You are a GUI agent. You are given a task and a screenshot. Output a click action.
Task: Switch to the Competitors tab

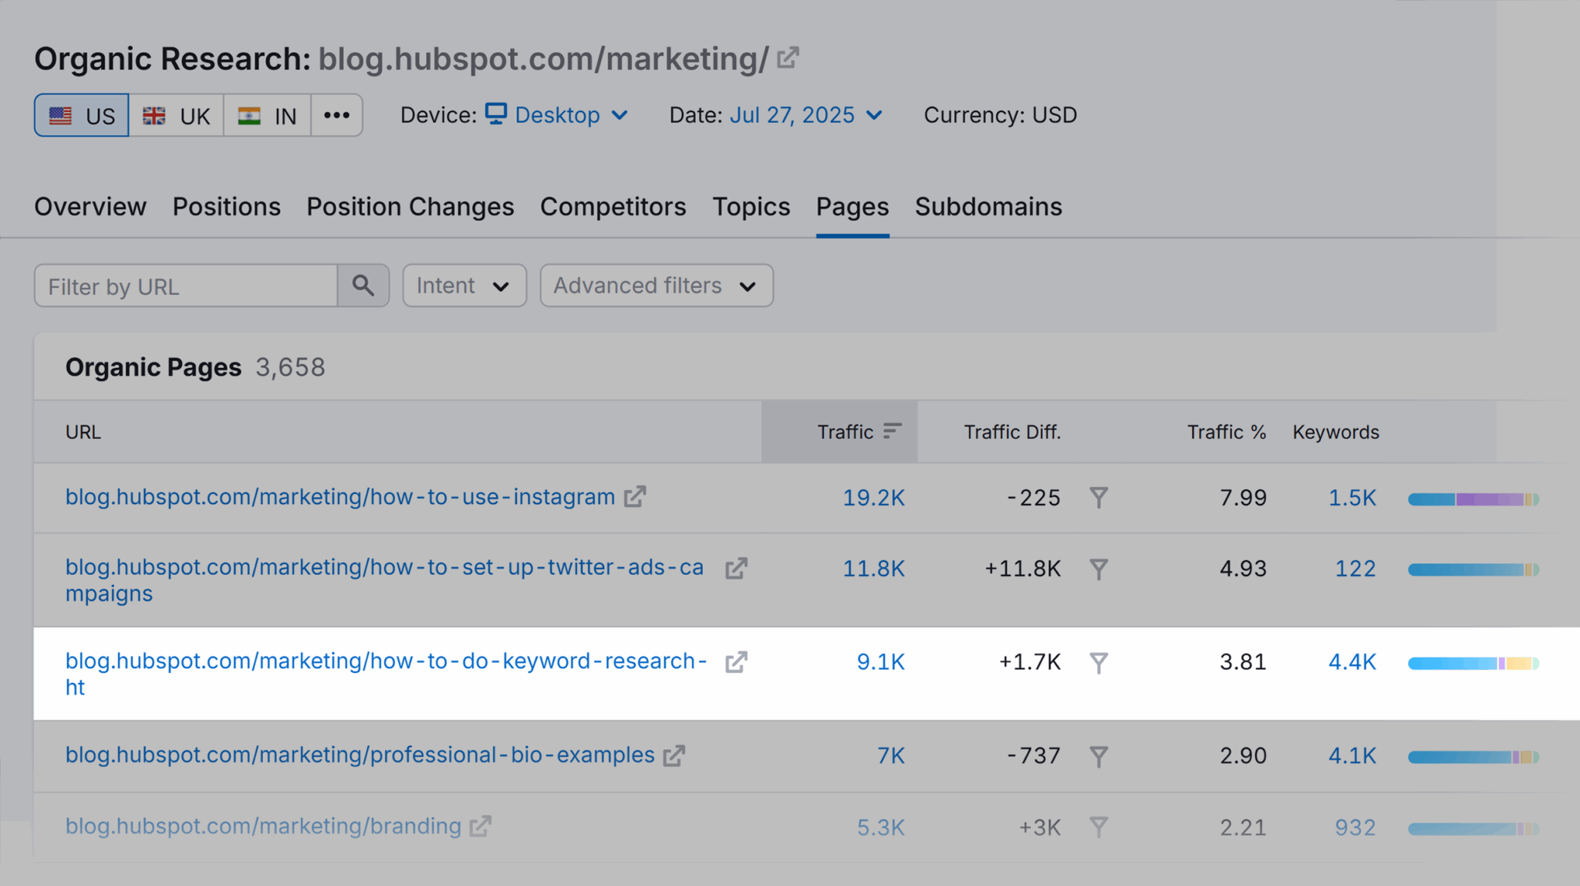click(613, 207)
